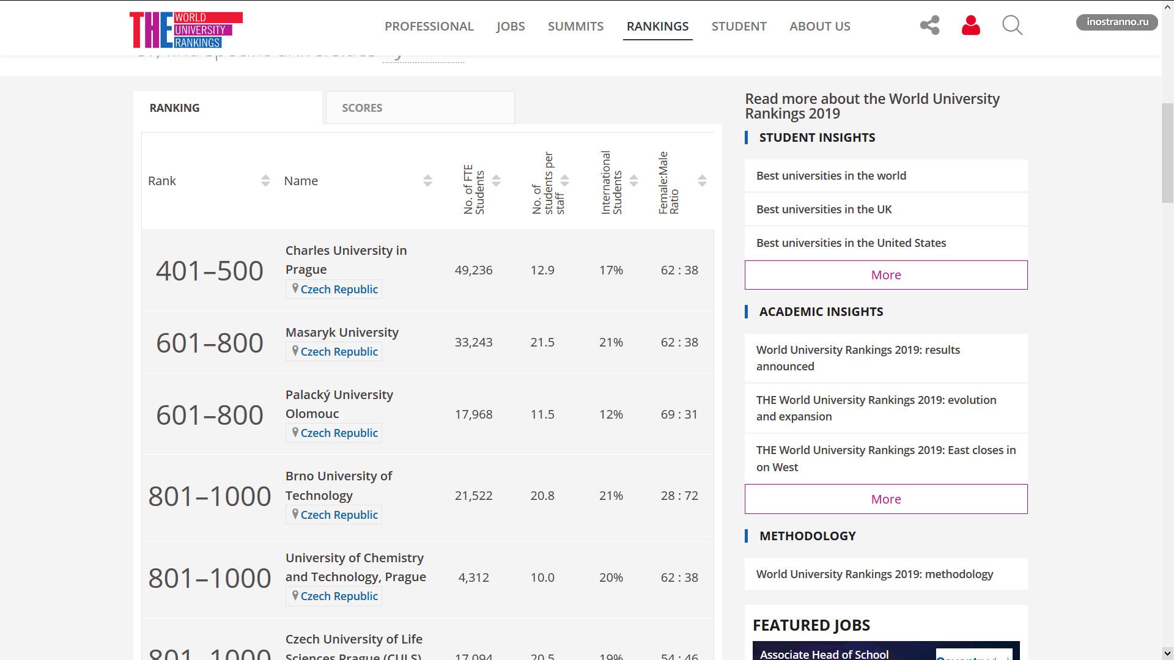Viewport: 1174px width, 660px height.
Task: Open the red user account icon
Action: click(x=970, y=26)
